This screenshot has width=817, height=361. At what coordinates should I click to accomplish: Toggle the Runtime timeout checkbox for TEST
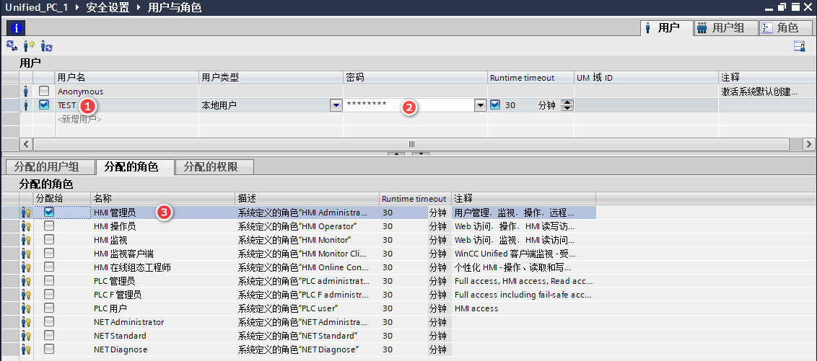[495, 104]
